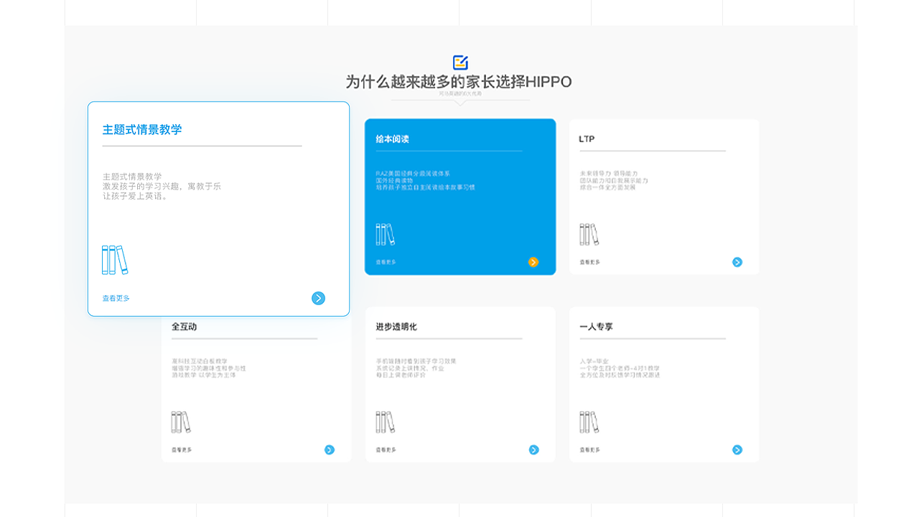Click the blue arrow icon in LTP card
This screenshot has width=919, height=517.
click(737, 262)
